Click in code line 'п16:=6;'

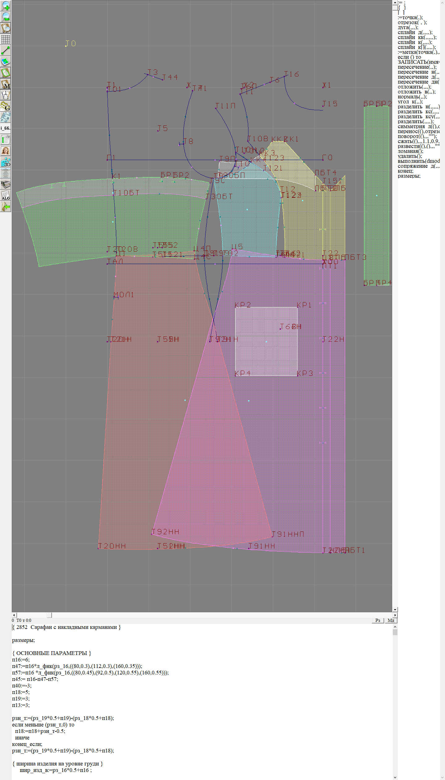(x=21, y=660)
